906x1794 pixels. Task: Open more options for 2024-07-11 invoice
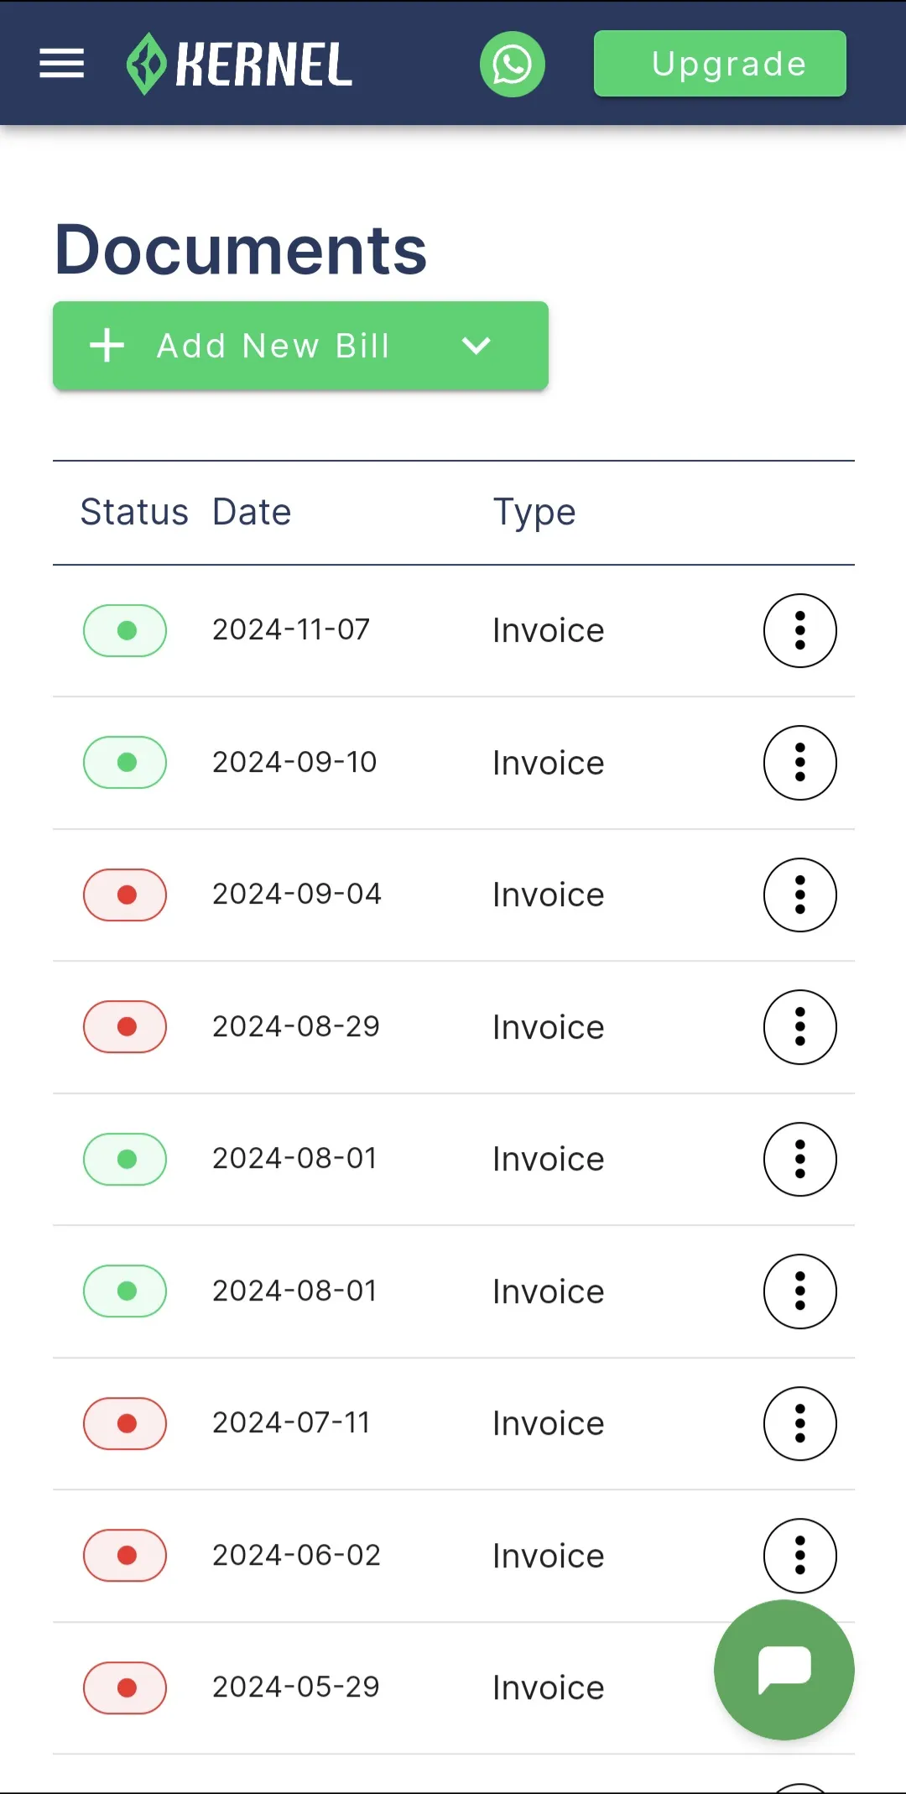tap(800, 1424)
